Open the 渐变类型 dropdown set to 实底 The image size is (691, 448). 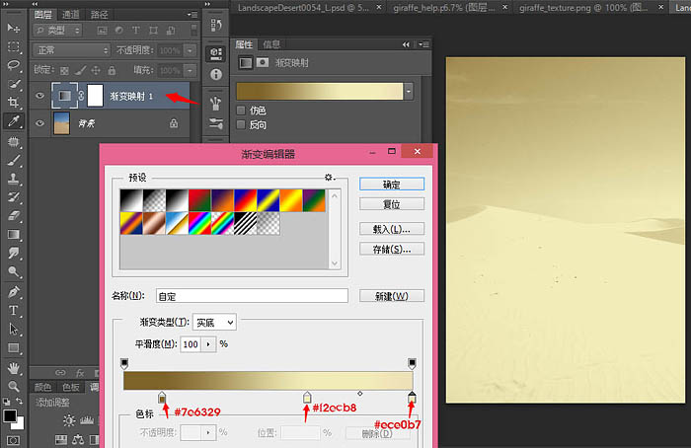click(x=215, y=323)
